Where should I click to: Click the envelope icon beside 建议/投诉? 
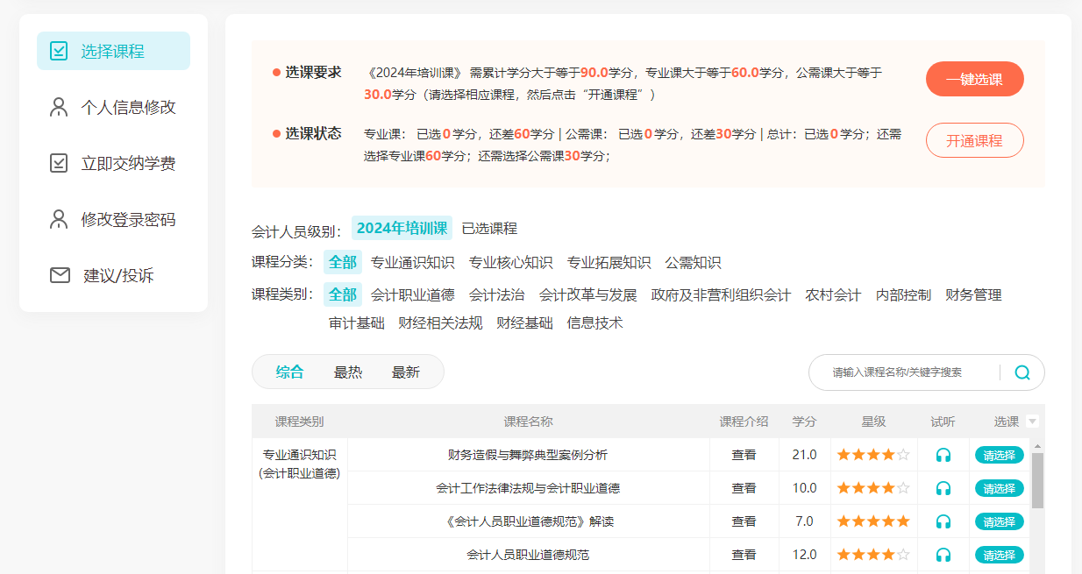(x=60, y=275)
